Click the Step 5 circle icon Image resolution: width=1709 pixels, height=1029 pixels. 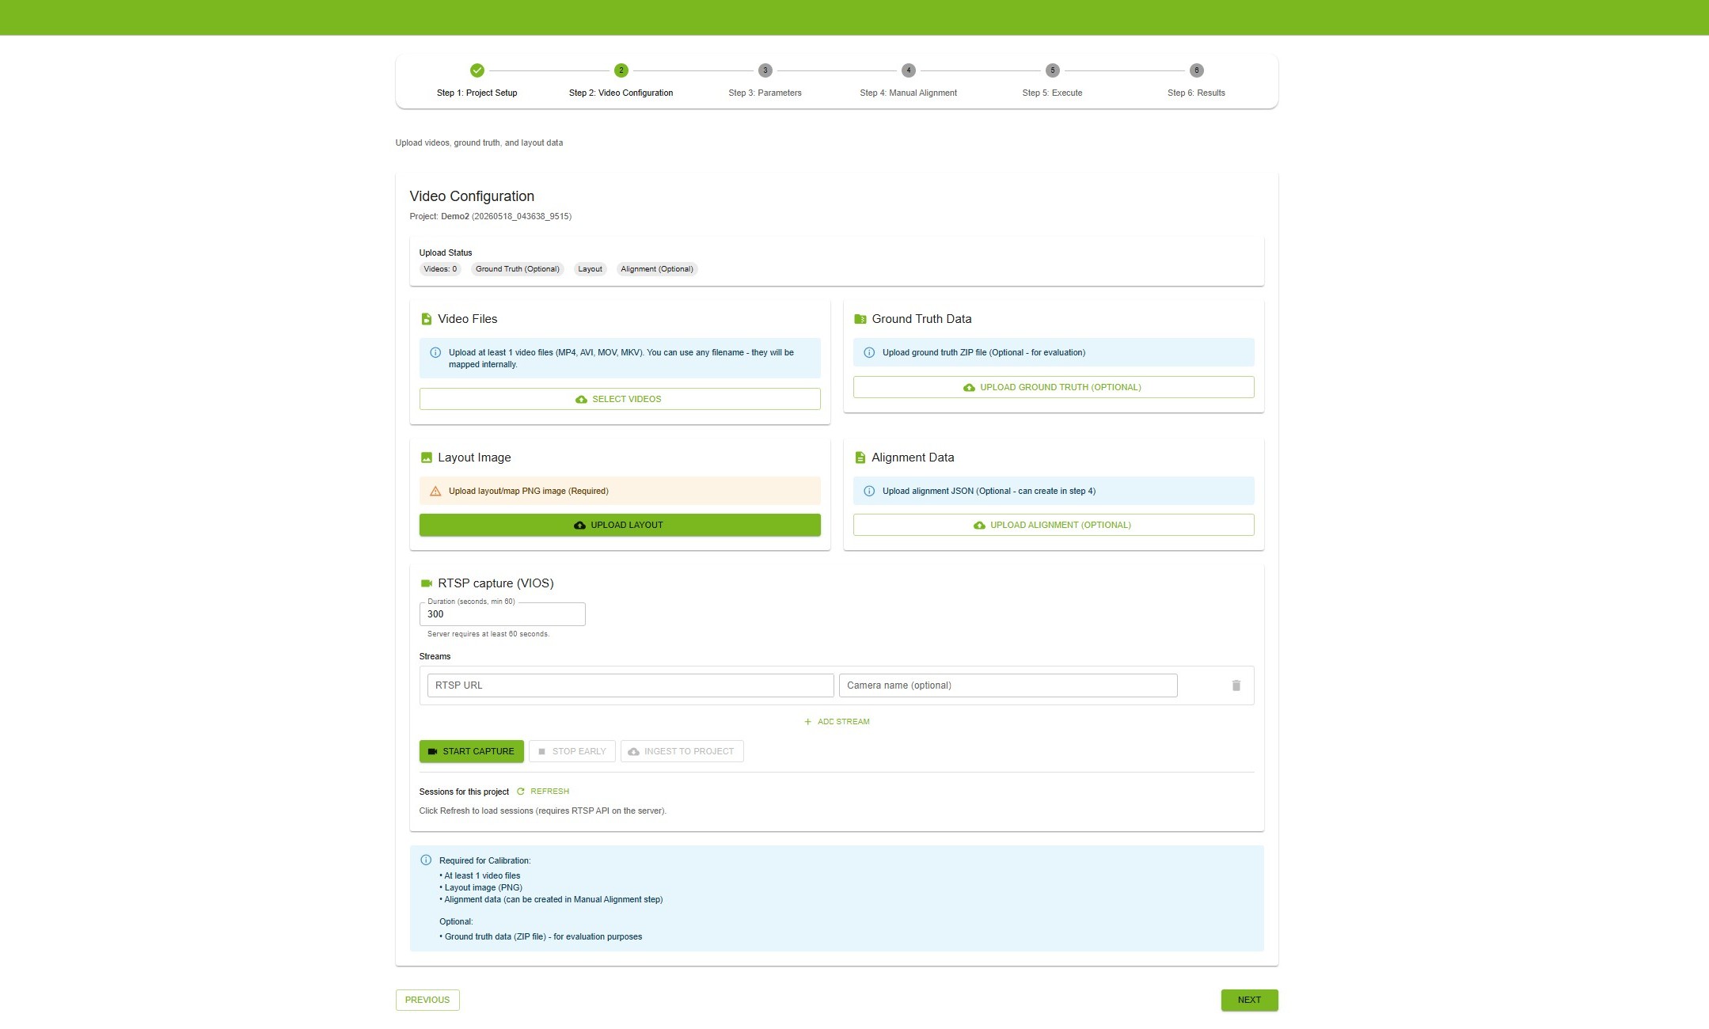click(x=1052, y=70)
